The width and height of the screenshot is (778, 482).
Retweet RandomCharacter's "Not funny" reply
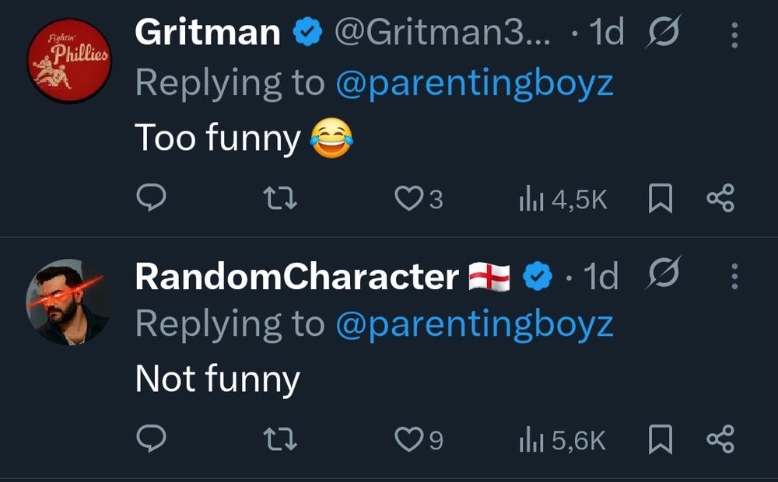(x=280, y=440)
